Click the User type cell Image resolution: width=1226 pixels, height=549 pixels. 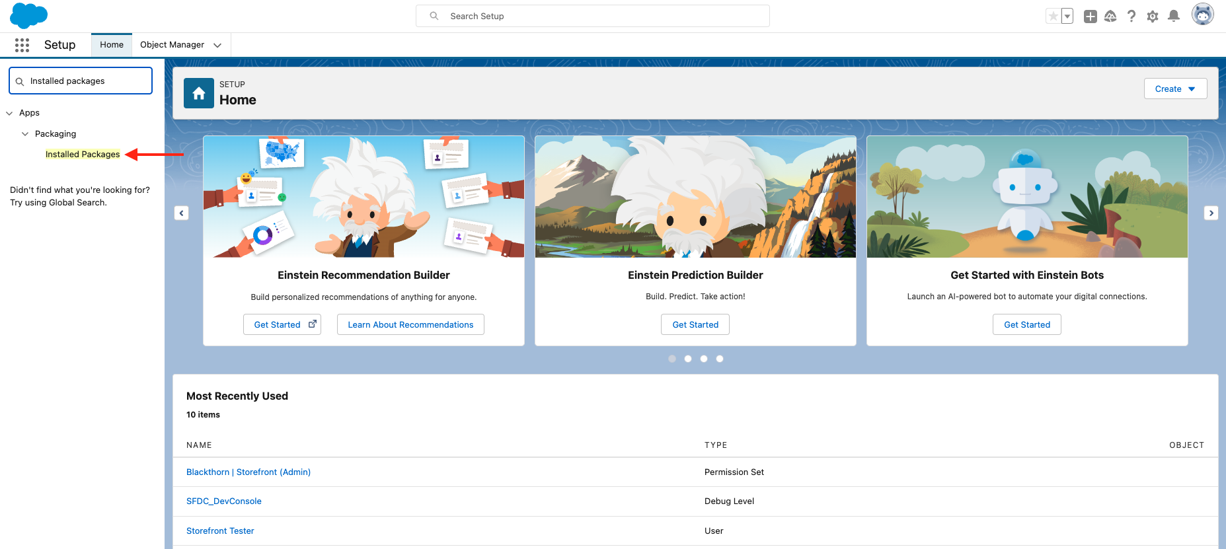coord(714,531)
